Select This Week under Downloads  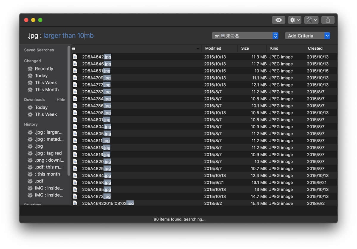point(46,114)
